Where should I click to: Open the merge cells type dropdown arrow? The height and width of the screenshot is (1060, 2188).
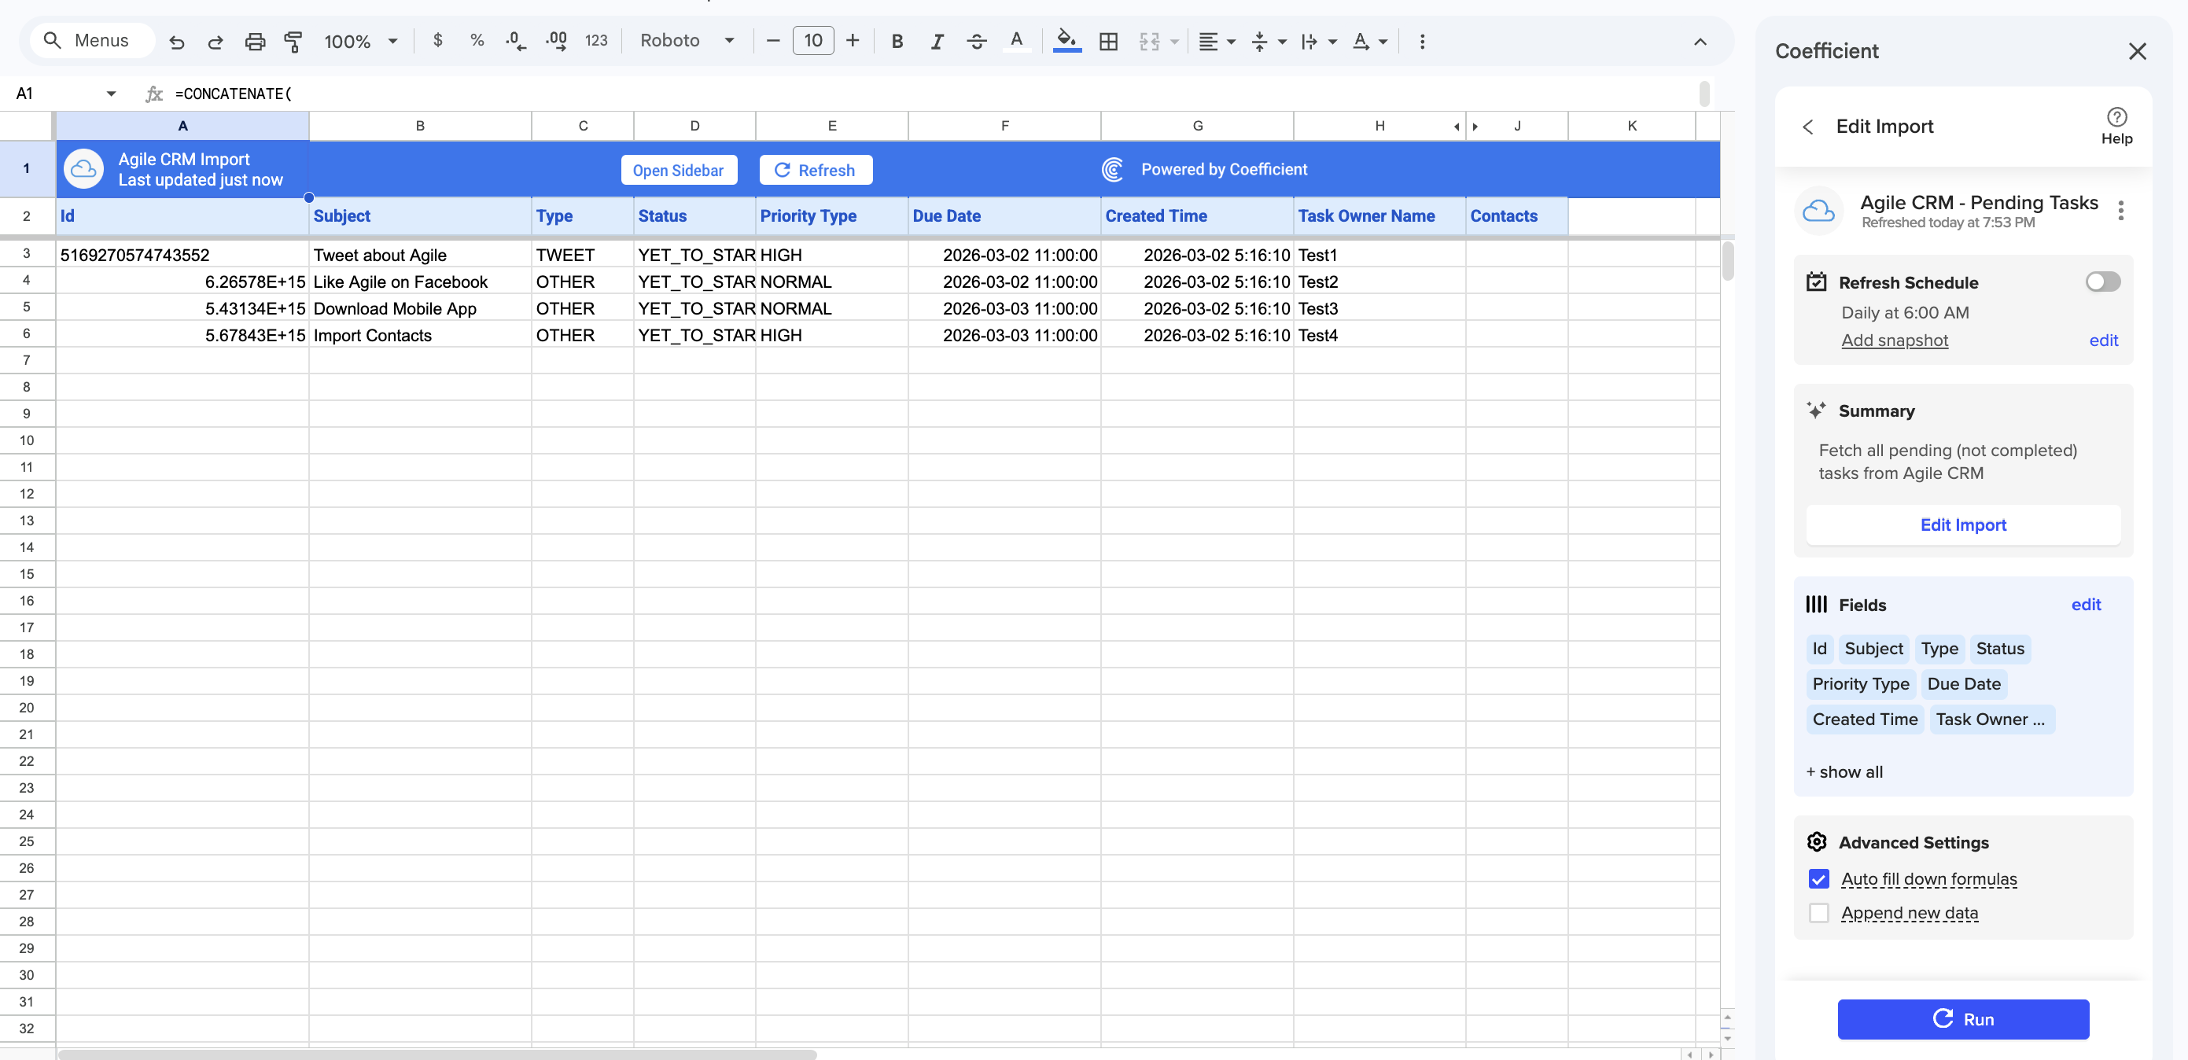pyautogui.click(x=1174, y=41)
